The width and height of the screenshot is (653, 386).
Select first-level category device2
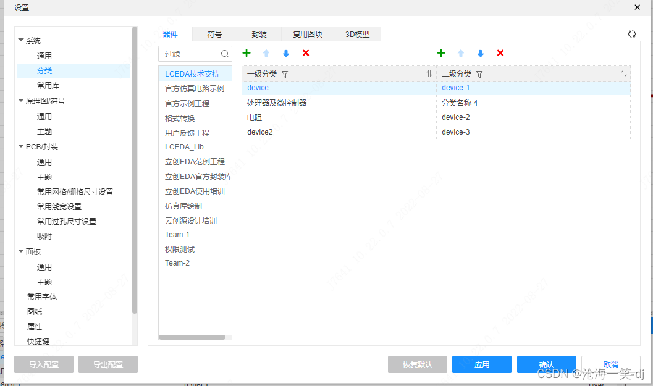point(339,132)
